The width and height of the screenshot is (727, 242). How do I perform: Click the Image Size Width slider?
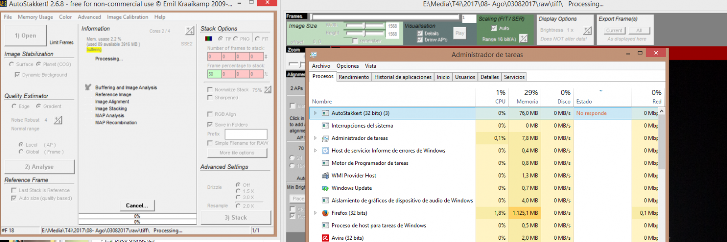[365, 26]
